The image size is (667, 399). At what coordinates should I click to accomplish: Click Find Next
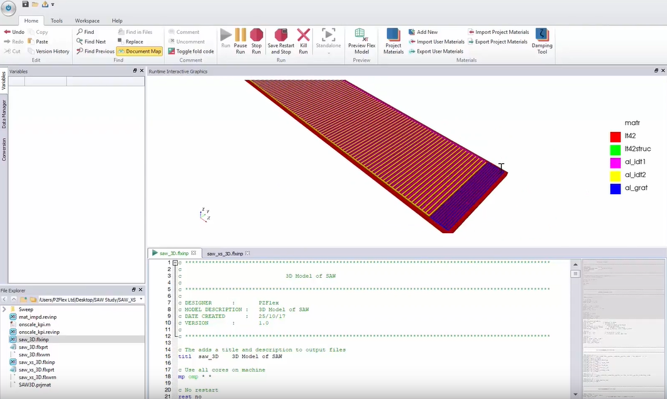tap(91, 41)
